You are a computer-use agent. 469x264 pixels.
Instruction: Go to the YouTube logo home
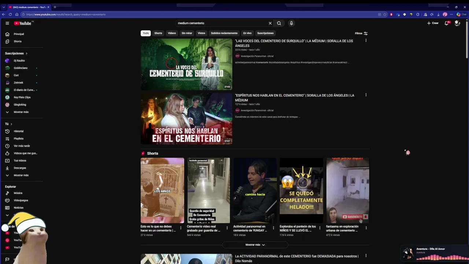pos(23,23)
